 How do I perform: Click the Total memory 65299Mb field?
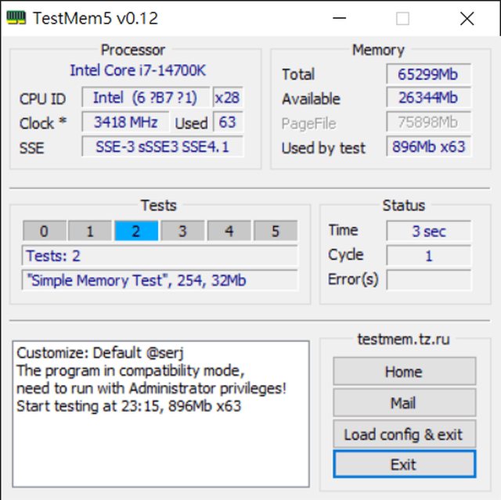[428, 75]
